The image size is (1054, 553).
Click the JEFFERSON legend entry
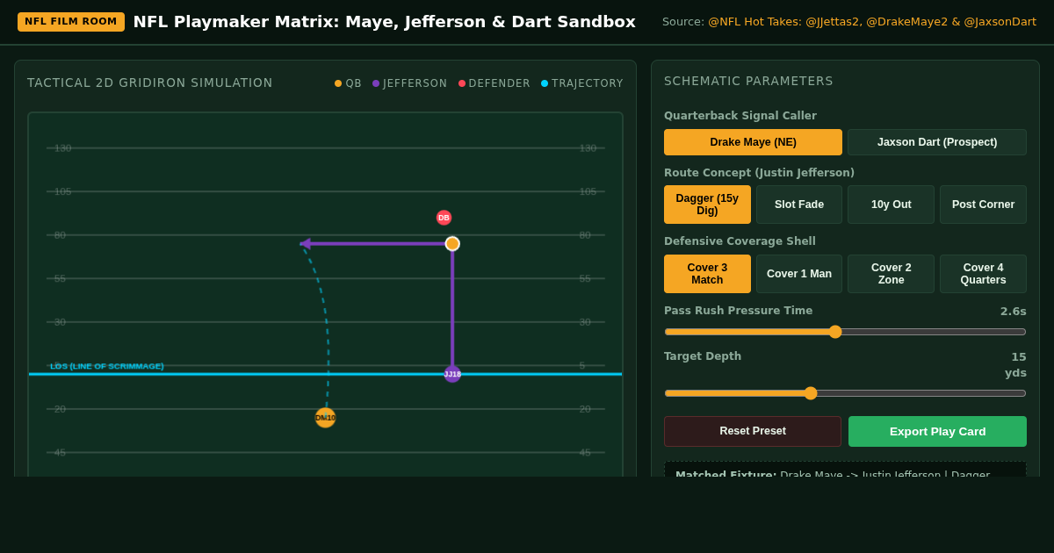coord(409,83)
